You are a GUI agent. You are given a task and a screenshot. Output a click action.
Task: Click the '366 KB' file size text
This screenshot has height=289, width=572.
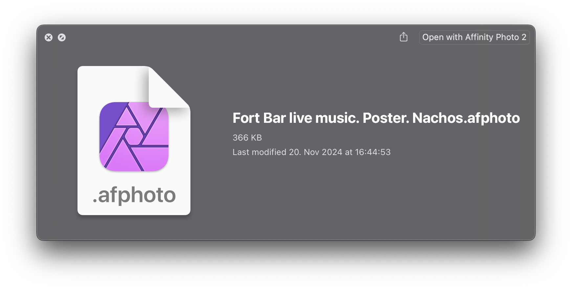(x=247, y=138)
